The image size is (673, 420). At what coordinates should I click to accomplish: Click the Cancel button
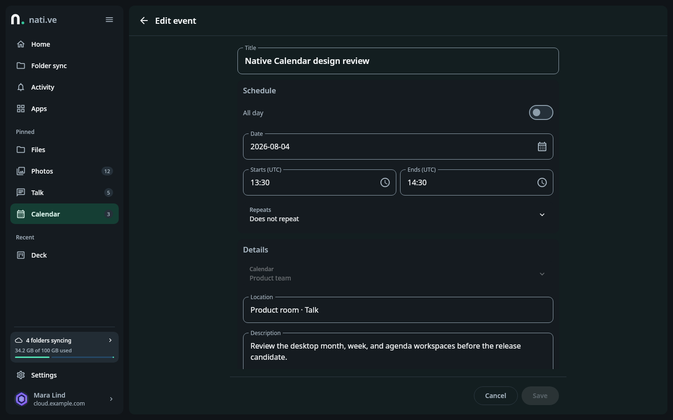coord(495,396)
